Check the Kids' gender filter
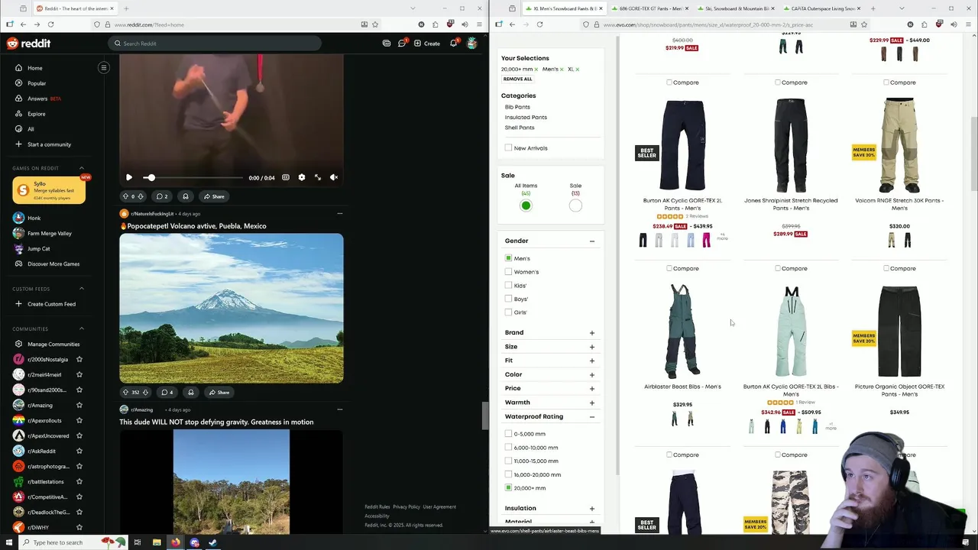This screenshot has height=550, width=978. click(509, 286)
